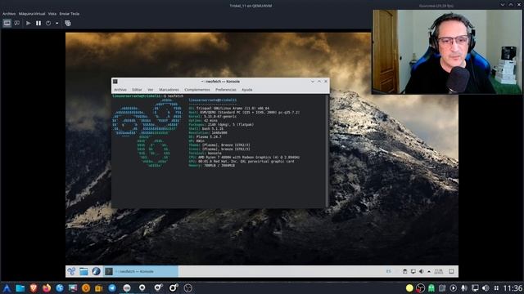Open Konsole Editar menu
Viewport: 524px width, 294px height.
(137, 90)
